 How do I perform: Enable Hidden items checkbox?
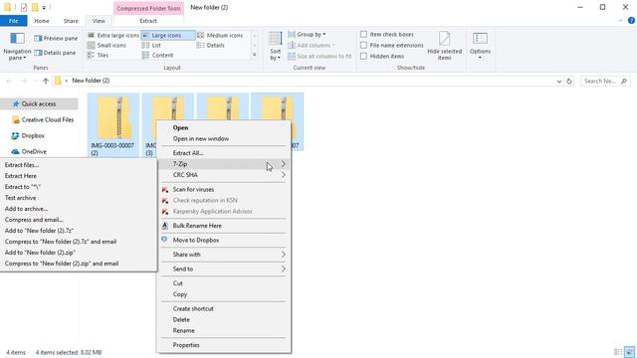pyautogui.click(x=363, y=56)
